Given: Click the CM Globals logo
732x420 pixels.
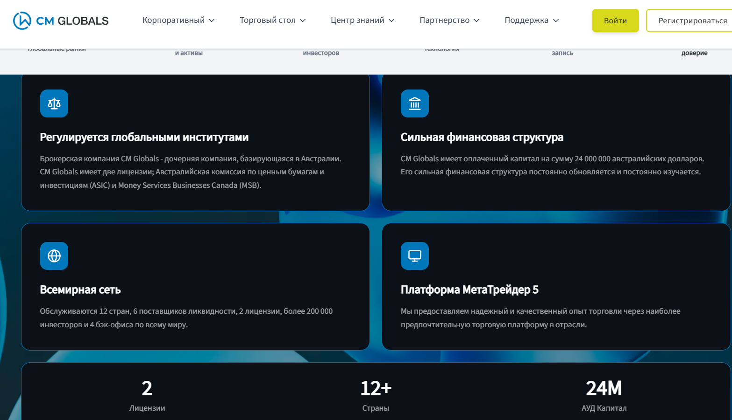Looking at the screenshot, I should point(61,21).
